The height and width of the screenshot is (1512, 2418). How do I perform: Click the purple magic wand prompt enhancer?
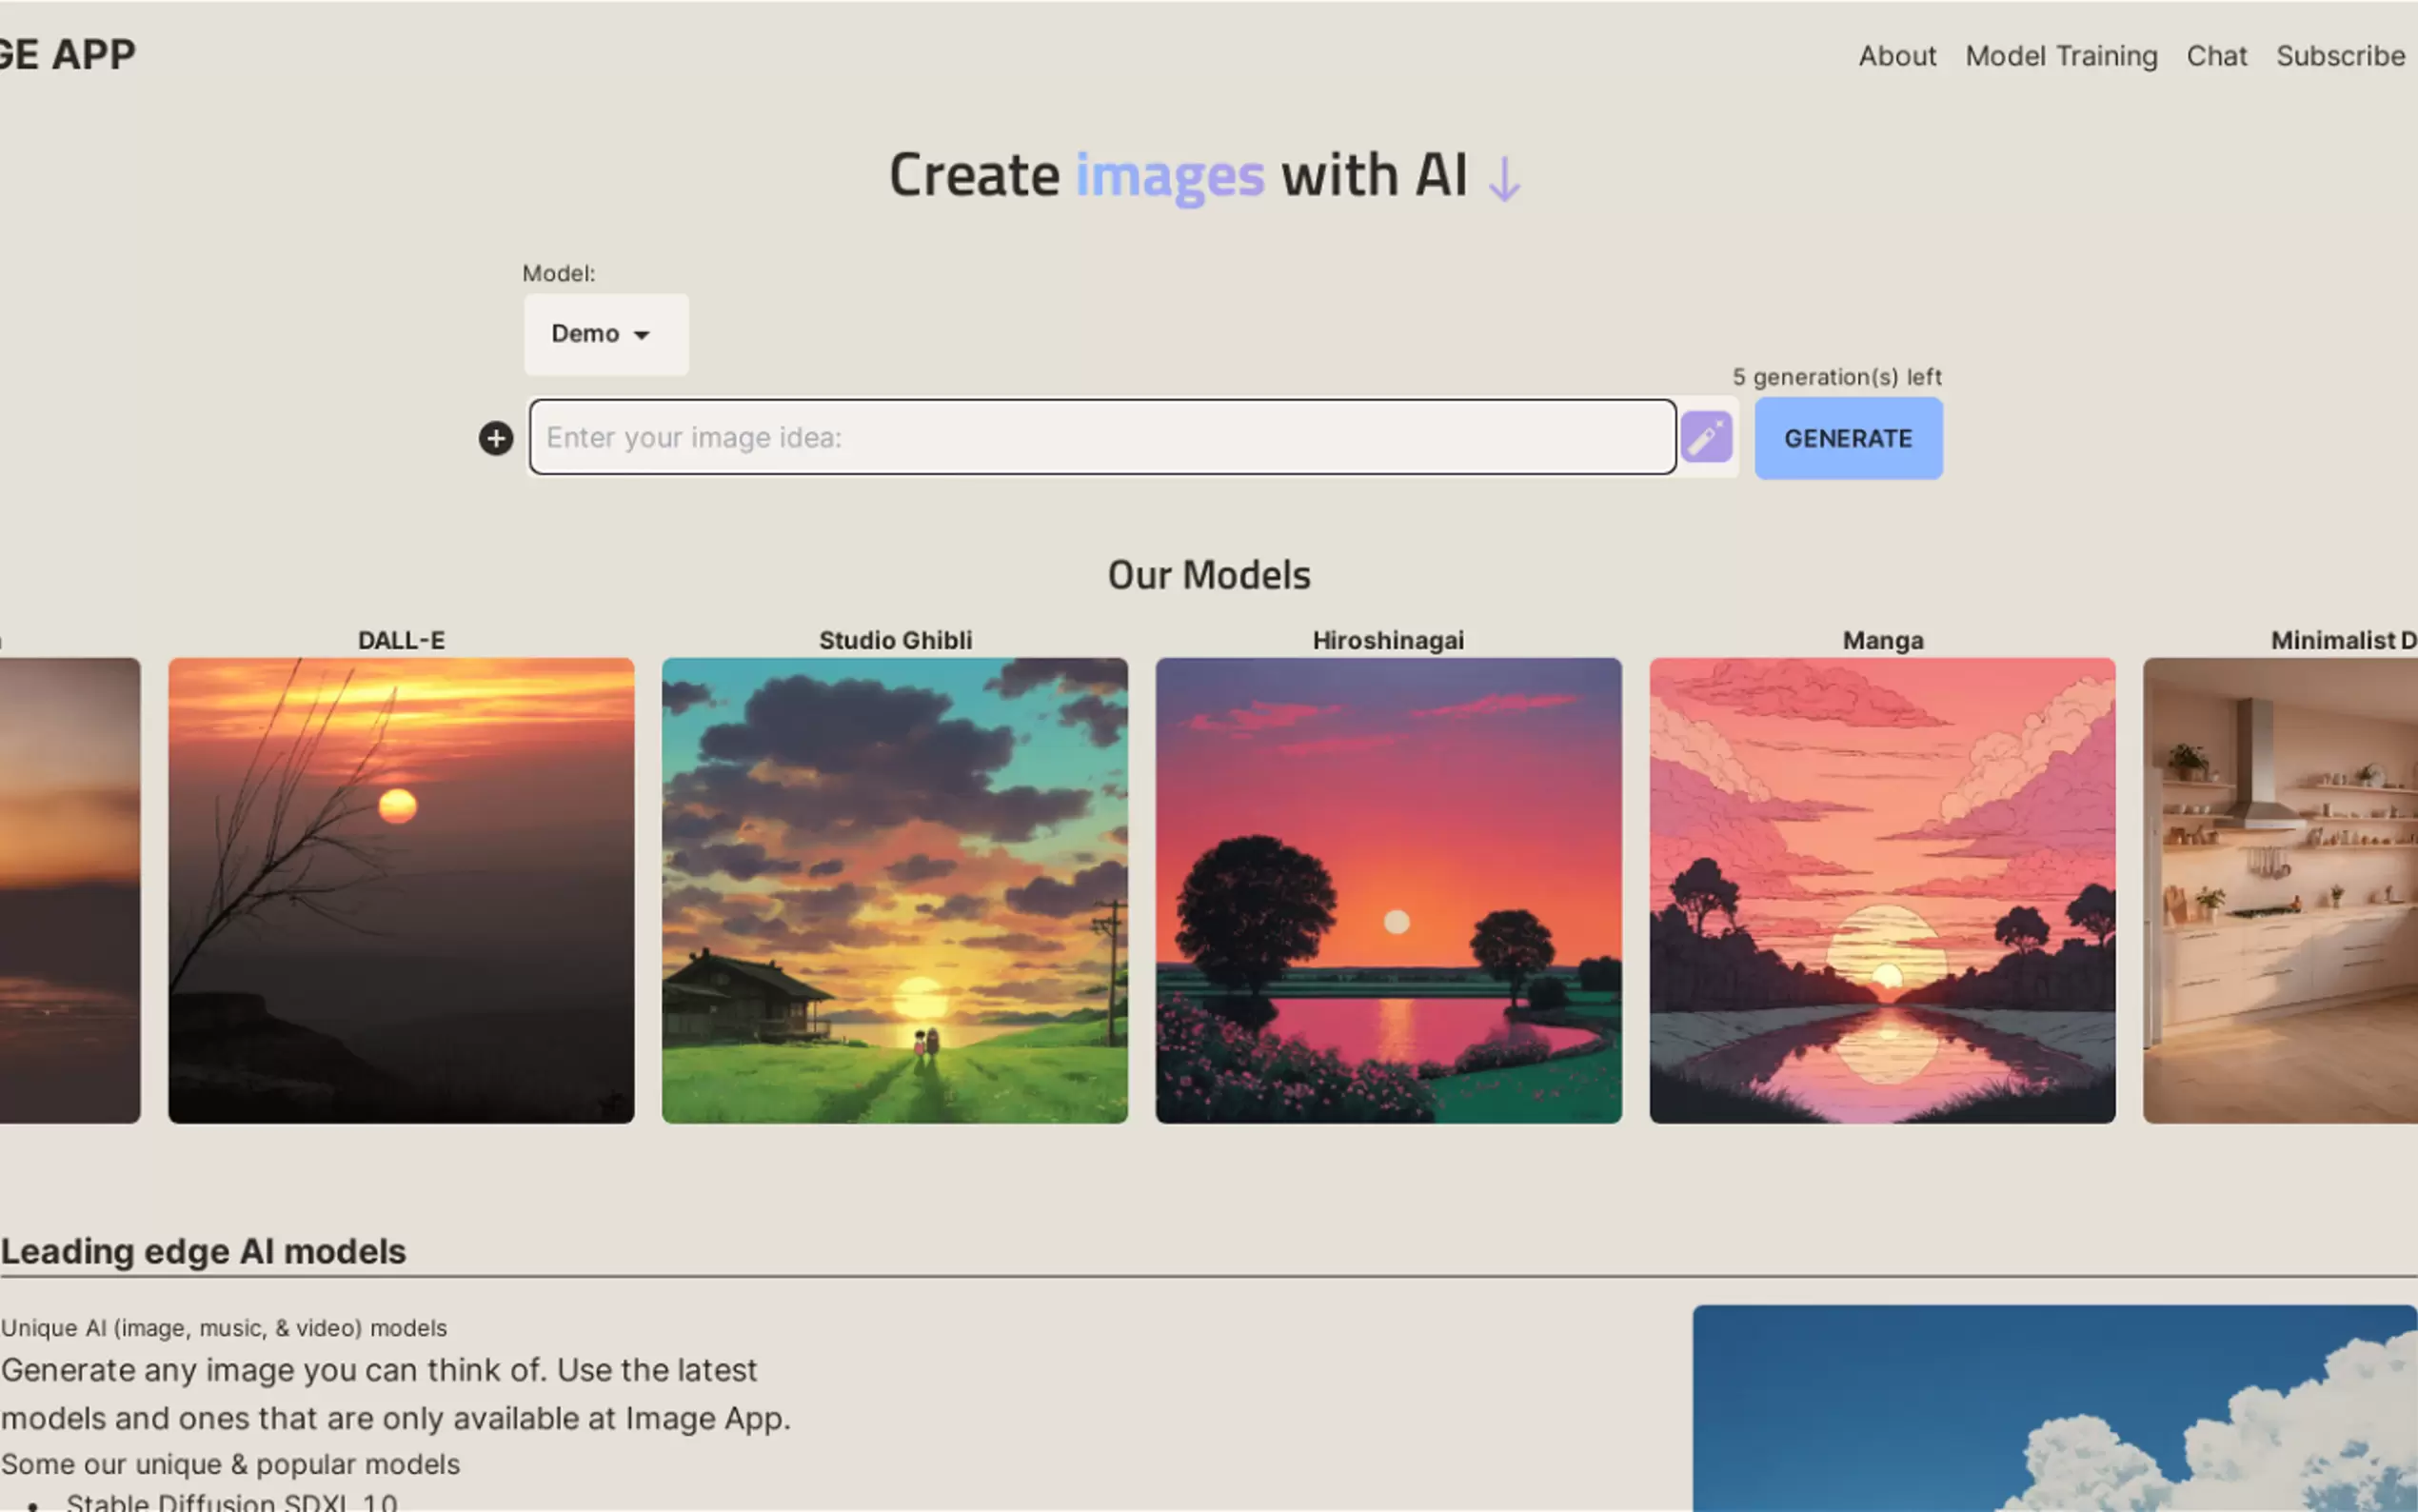tap(1706, 437)
